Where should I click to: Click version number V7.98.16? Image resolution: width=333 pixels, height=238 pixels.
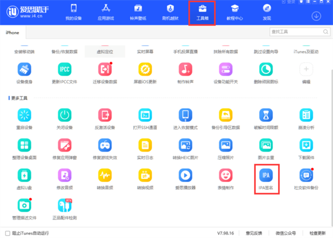click(x=225, y=233)
